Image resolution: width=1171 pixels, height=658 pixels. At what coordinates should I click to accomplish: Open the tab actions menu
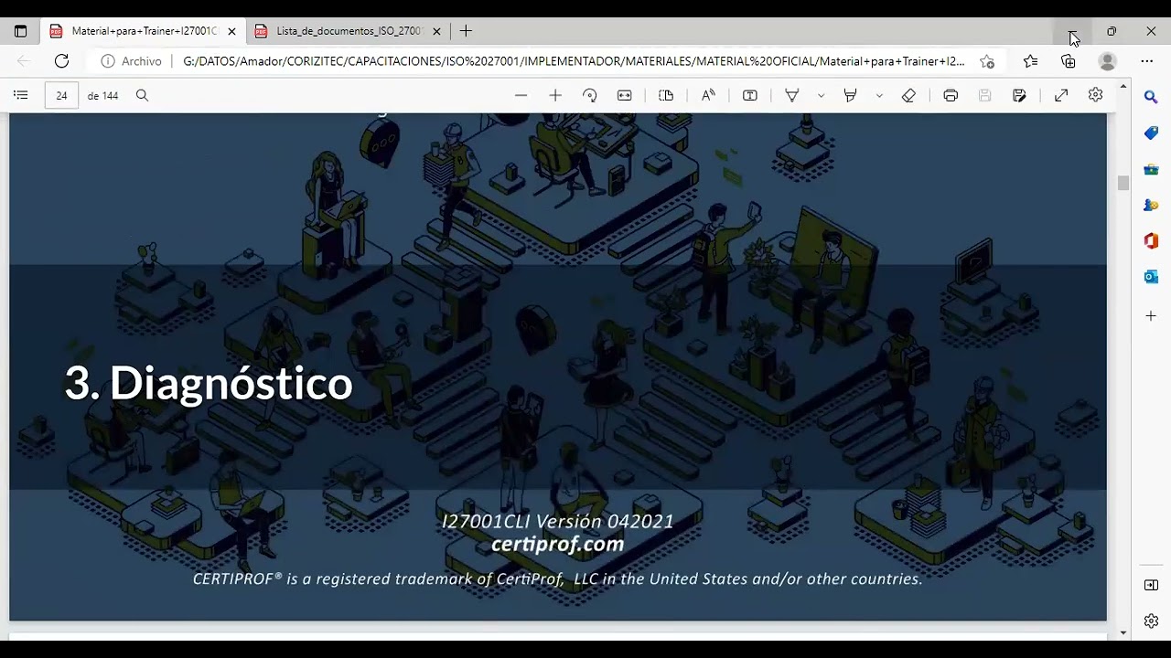[x=20, y=31]
